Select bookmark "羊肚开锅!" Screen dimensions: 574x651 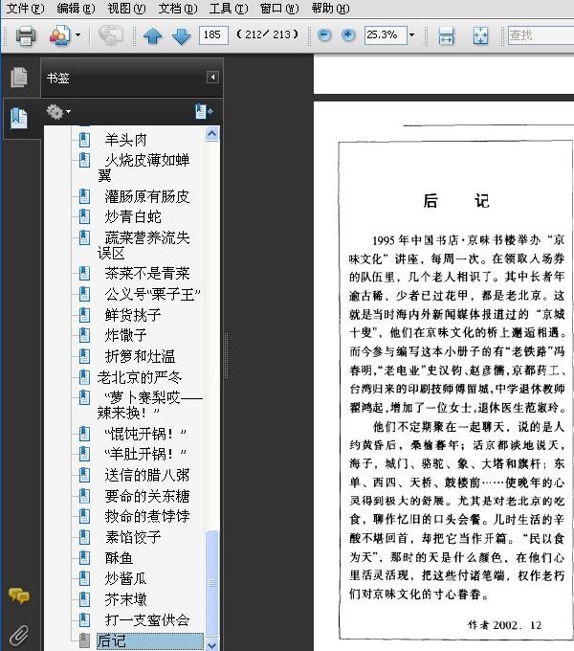tap(145, 454)
